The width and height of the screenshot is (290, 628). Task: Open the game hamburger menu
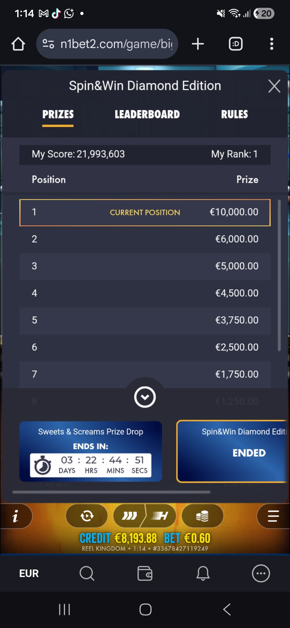[273, 516]
